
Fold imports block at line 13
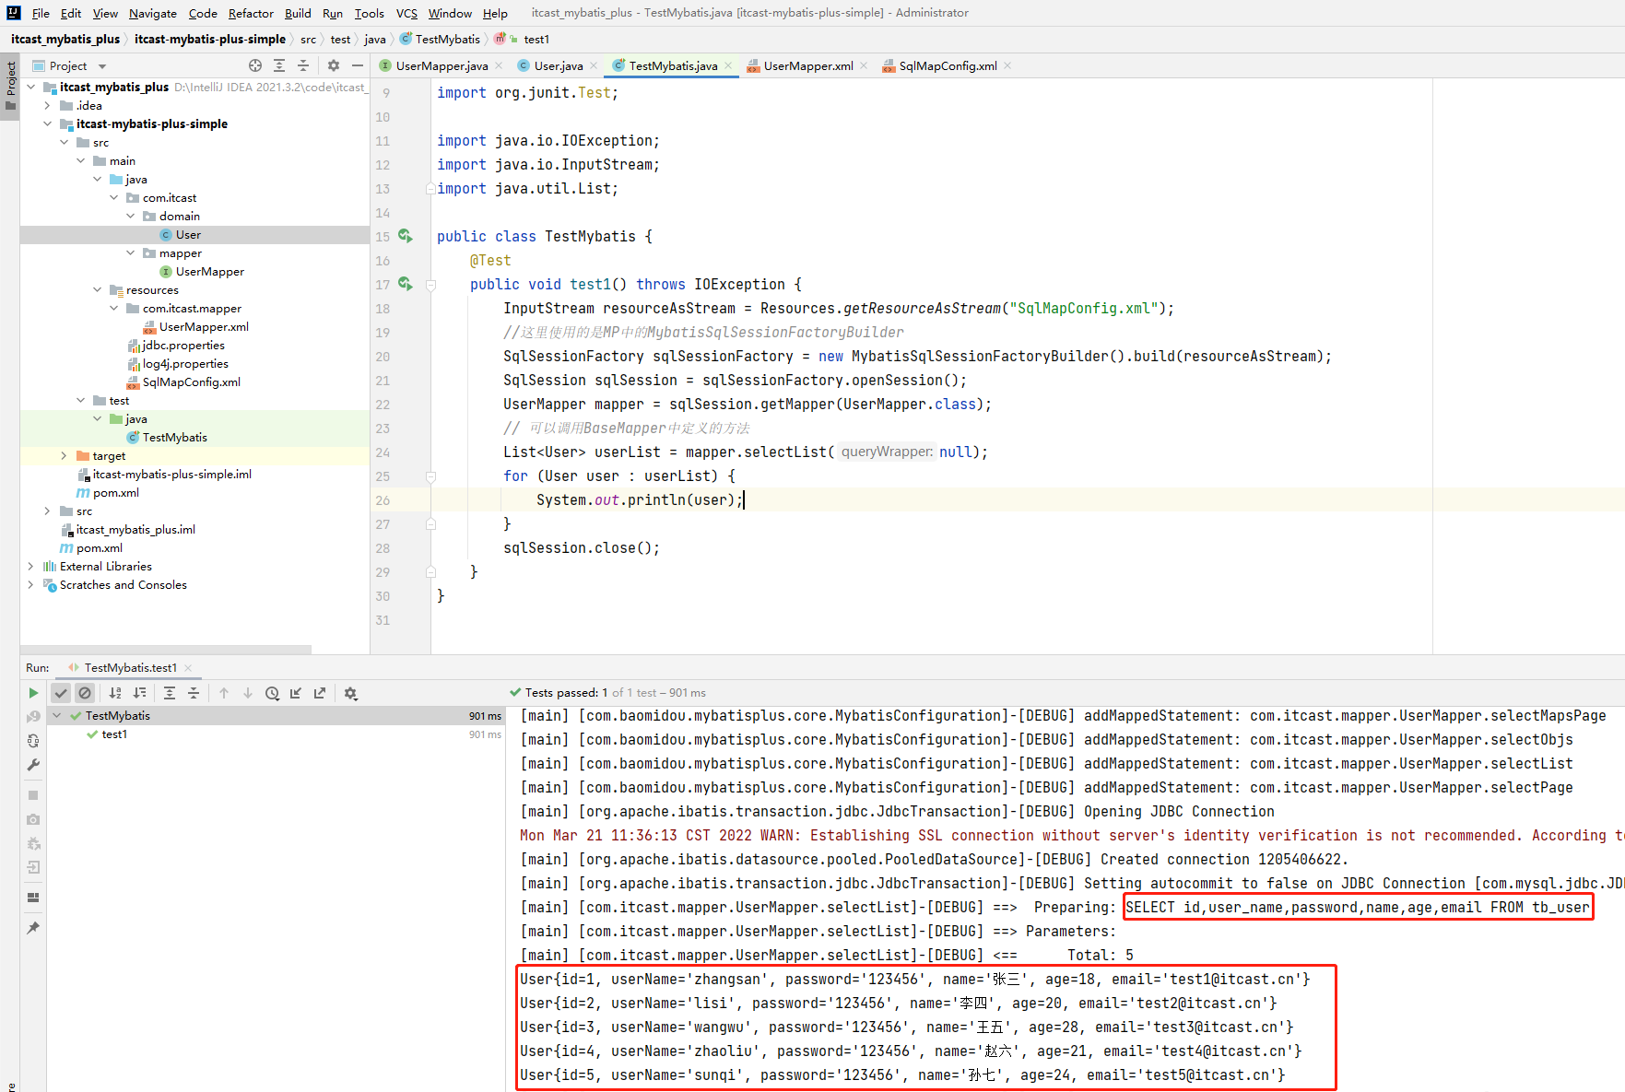[430, 189]
